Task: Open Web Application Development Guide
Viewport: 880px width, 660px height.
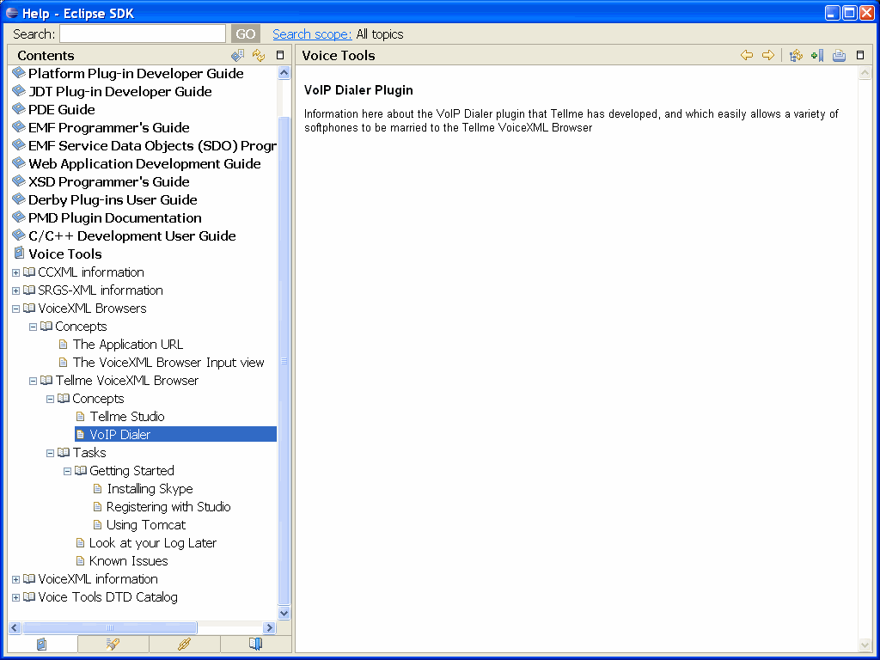Action: 144,163
